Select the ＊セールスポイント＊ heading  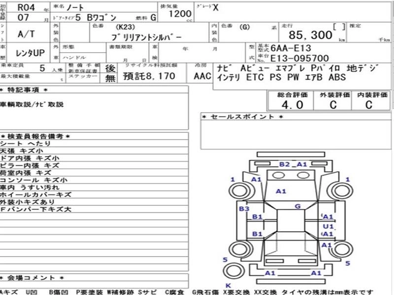point(242,117)
